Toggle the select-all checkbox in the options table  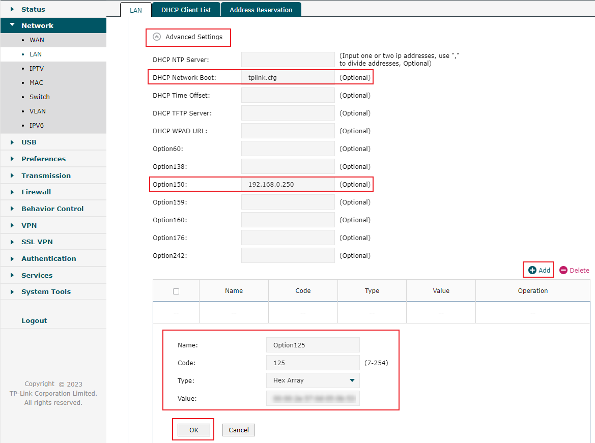[x=176, y=290]
